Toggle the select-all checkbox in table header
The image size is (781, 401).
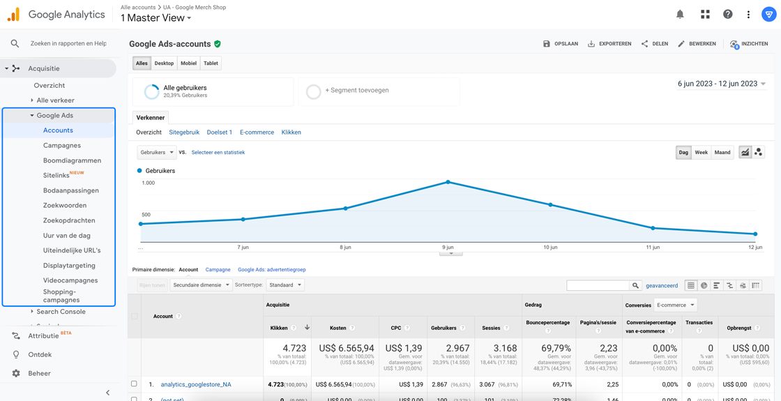tap(133, 317)
